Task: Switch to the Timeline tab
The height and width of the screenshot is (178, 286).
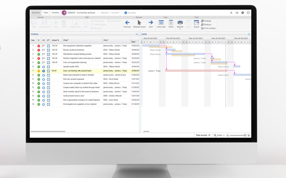Action: [55, 12]
